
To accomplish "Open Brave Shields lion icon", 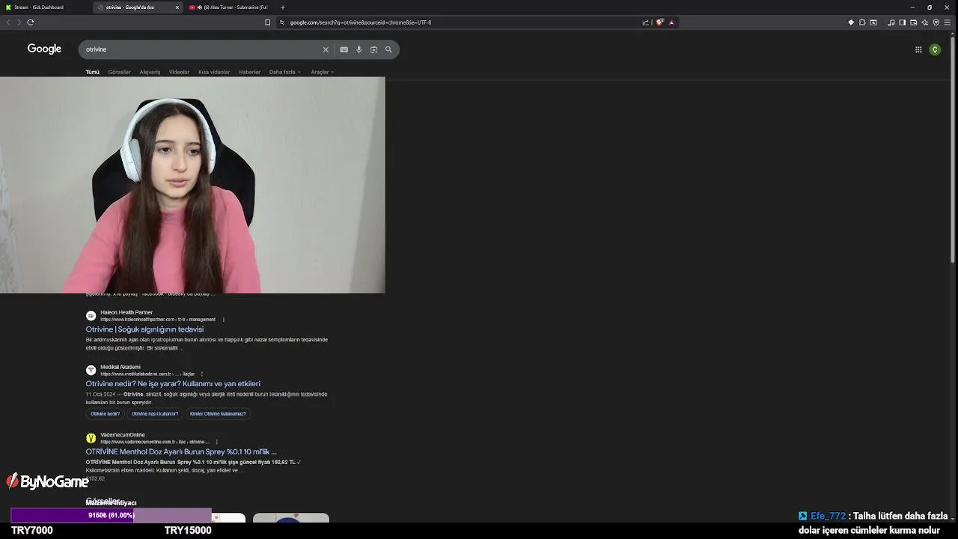I will coord(659,22).
